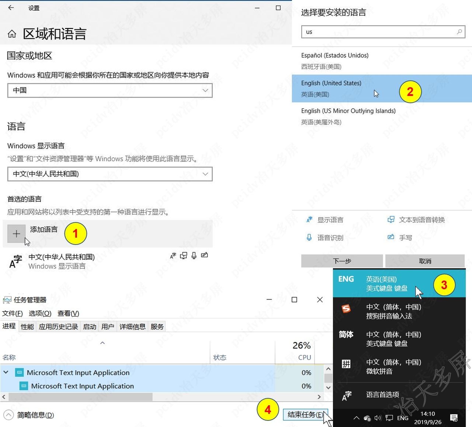This screenshot has height=427, width=472.
Task: Open 语言首选项 via its A字 icon
Action: pyautogui.click(x=346, y=396)
